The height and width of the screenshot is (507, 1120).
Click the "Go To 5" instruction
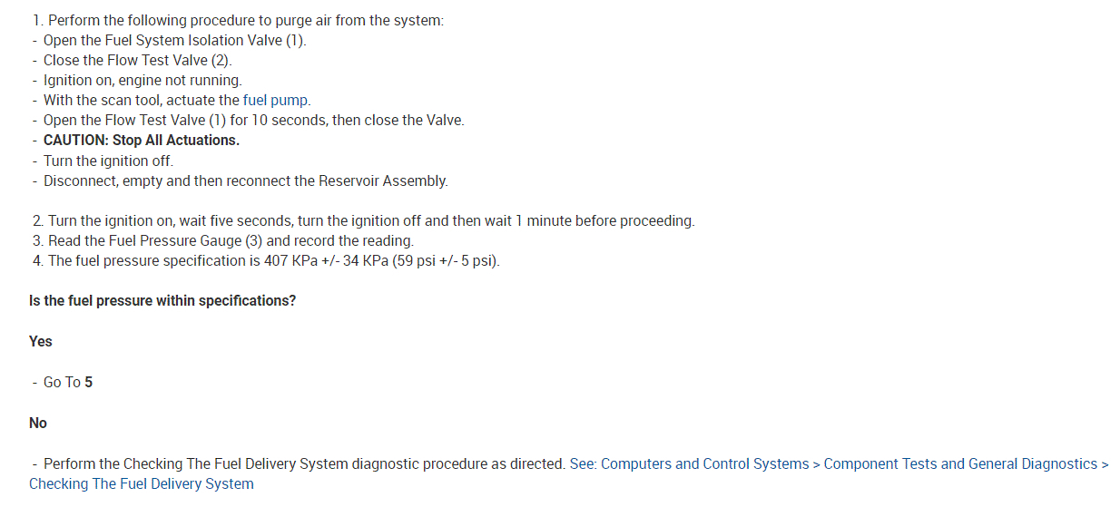(x=67, y=382)
